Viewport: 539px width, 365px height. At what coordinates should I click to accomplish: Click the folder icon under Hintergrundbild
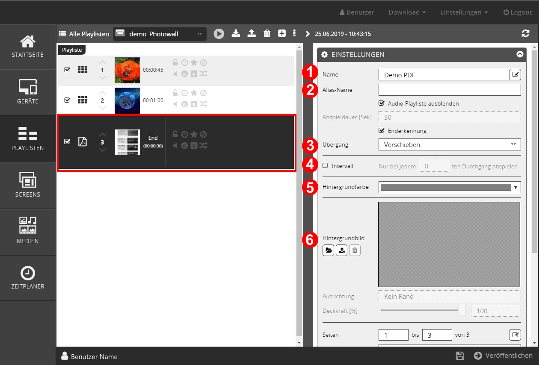pos(329,250)
